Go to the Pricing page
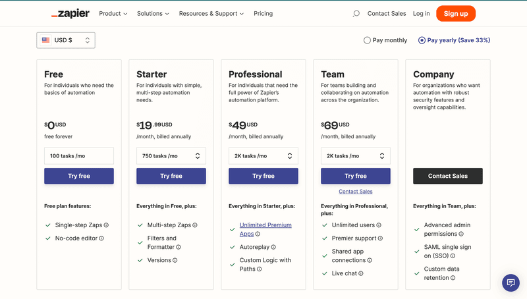This screenshot has width=527, height=299. click(x=263, y=14)
